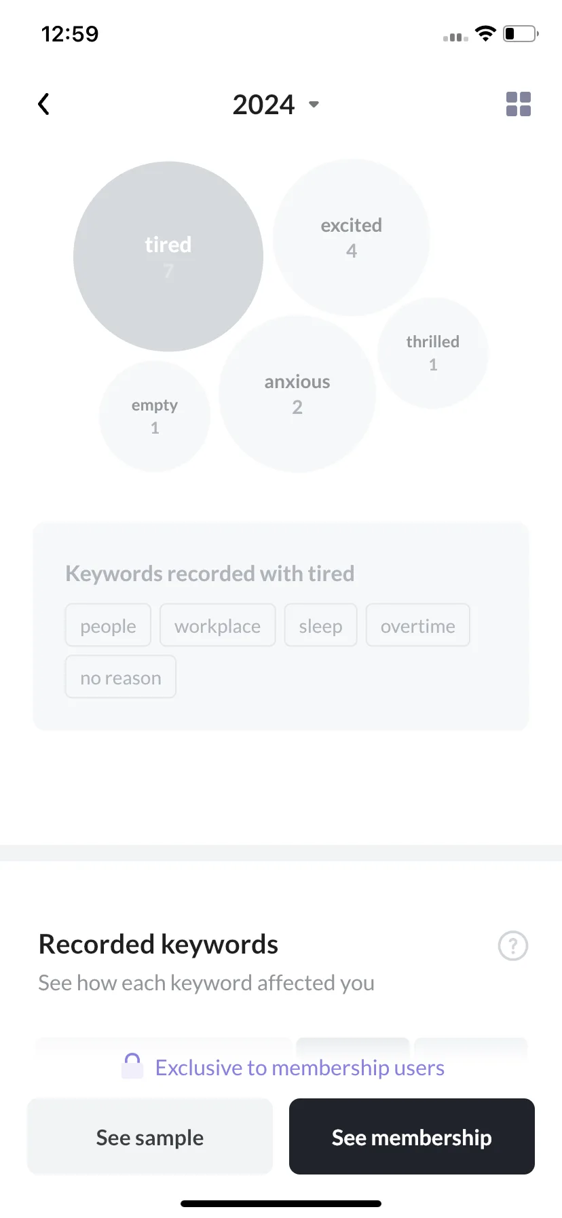
Task: Tap the See sample button
Action: pyautogui.click(x=150, y=1136)
